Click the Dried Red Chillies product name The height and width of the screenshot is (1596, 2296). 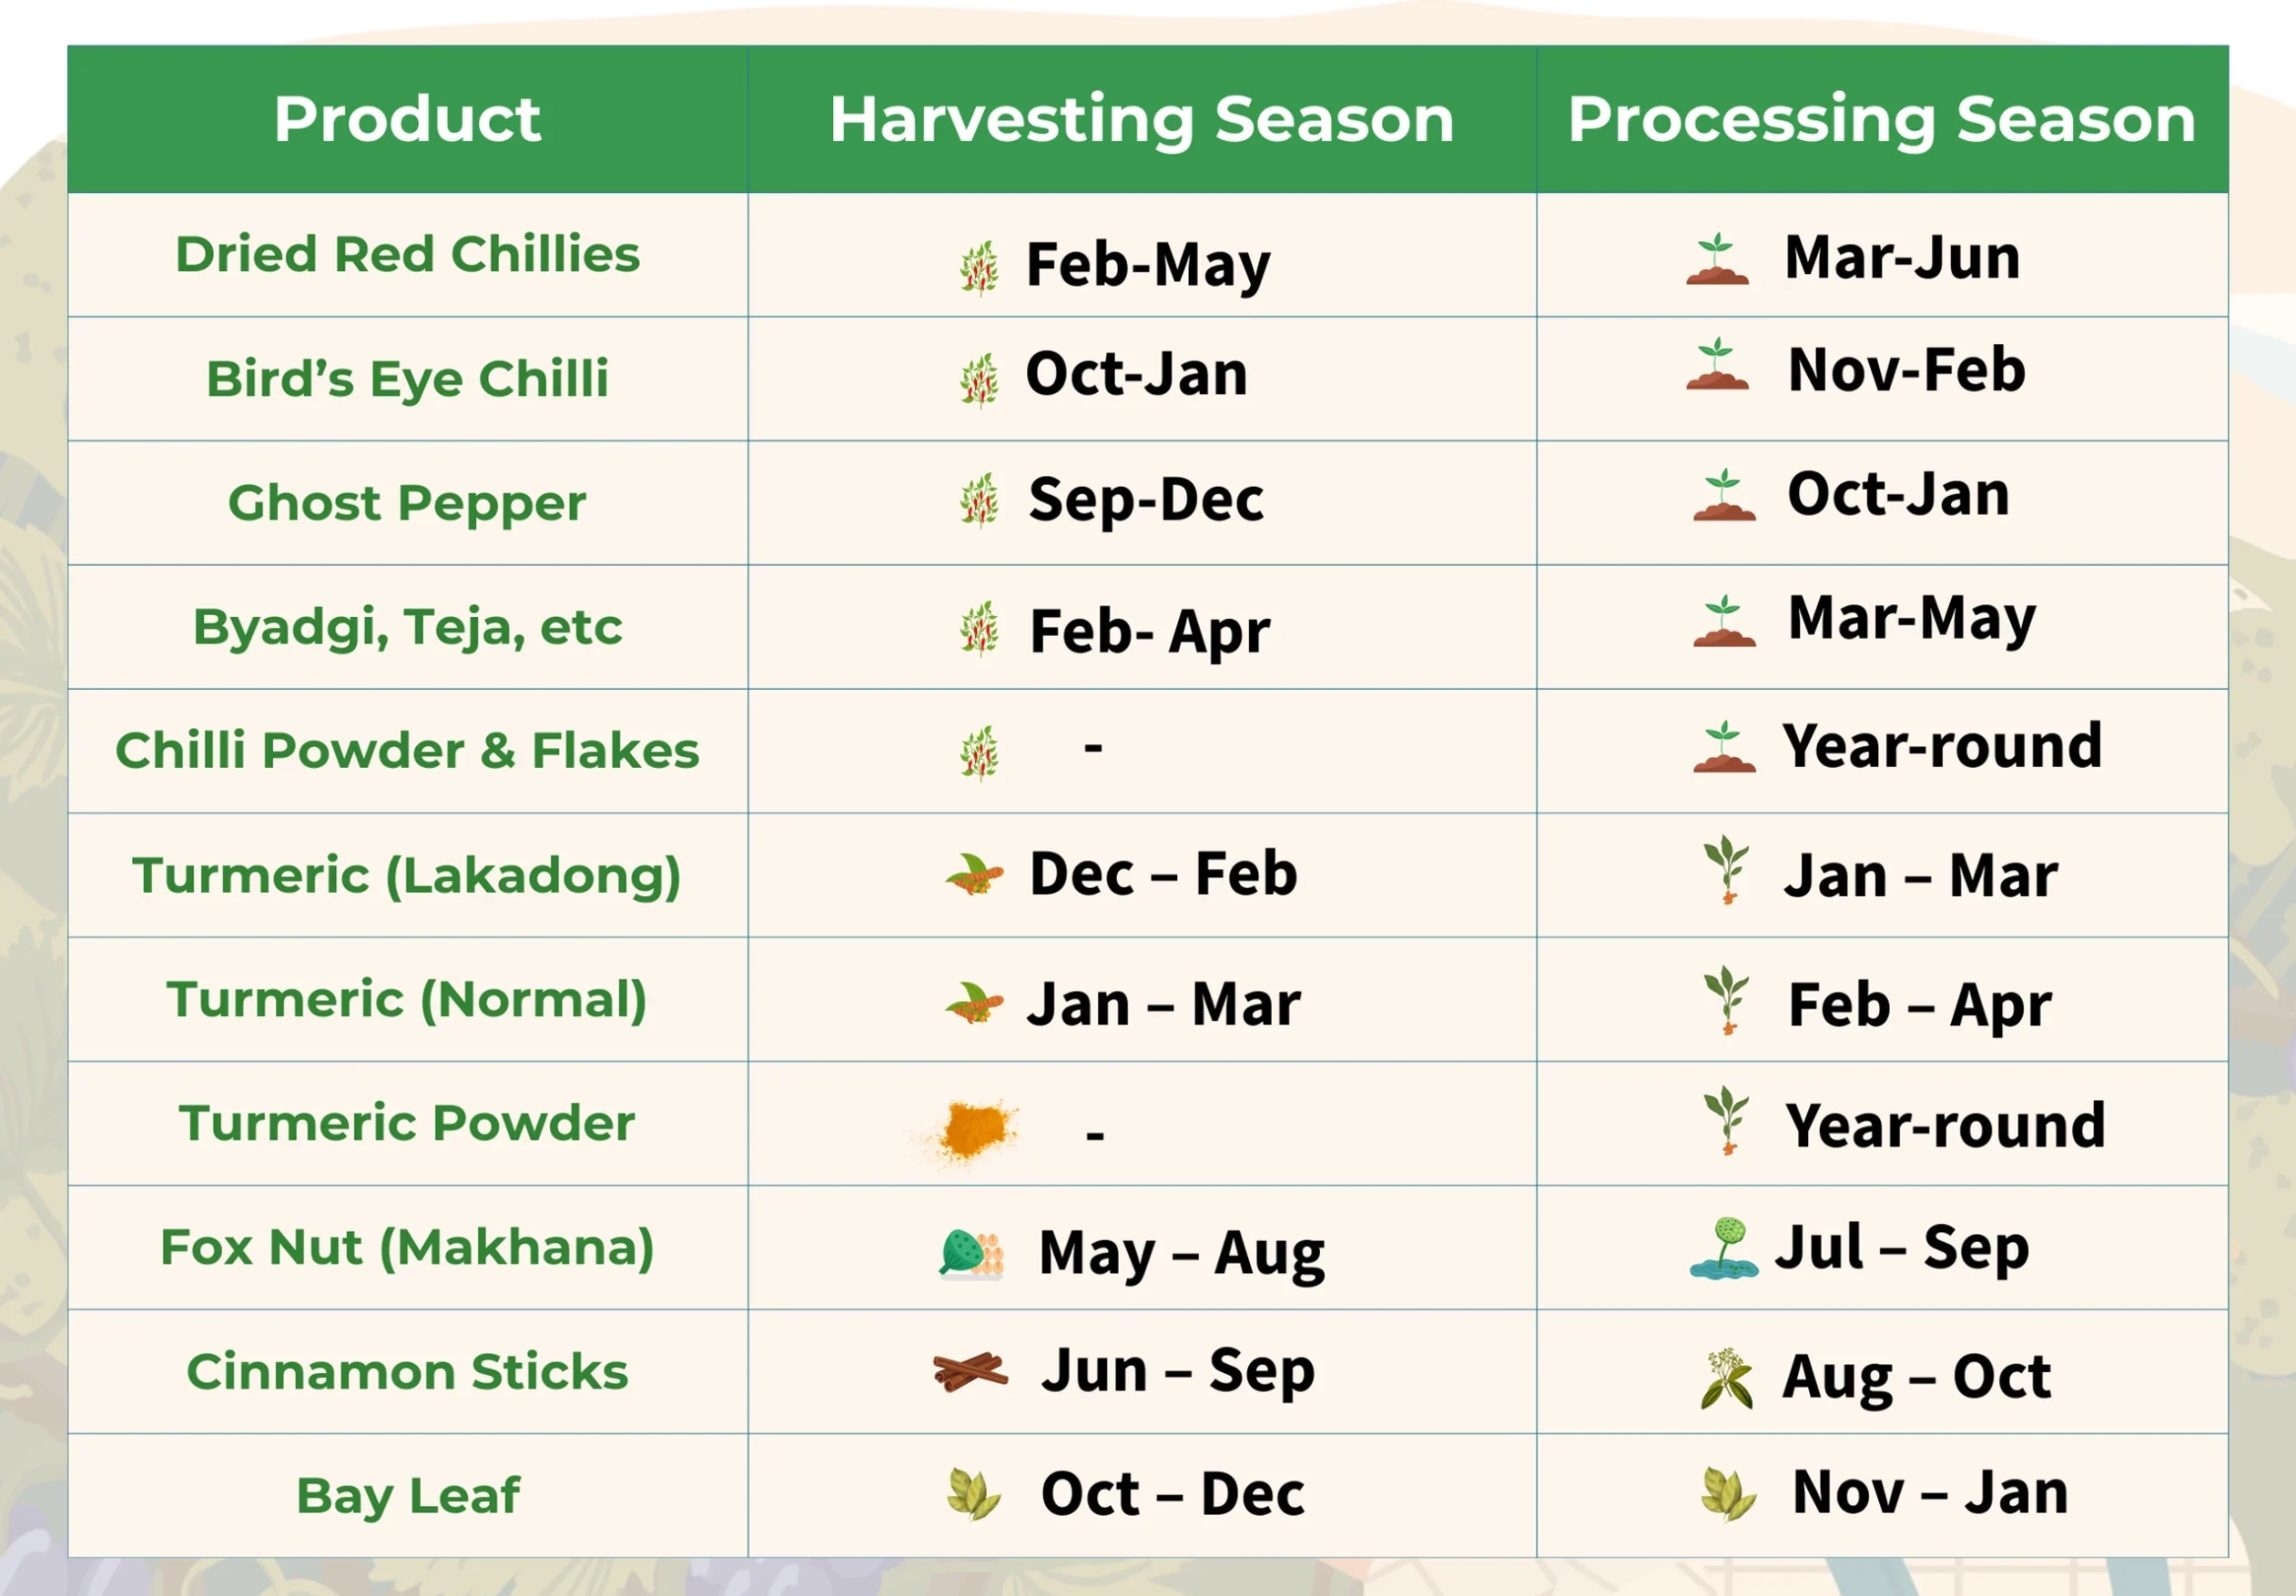coord(408,254)
